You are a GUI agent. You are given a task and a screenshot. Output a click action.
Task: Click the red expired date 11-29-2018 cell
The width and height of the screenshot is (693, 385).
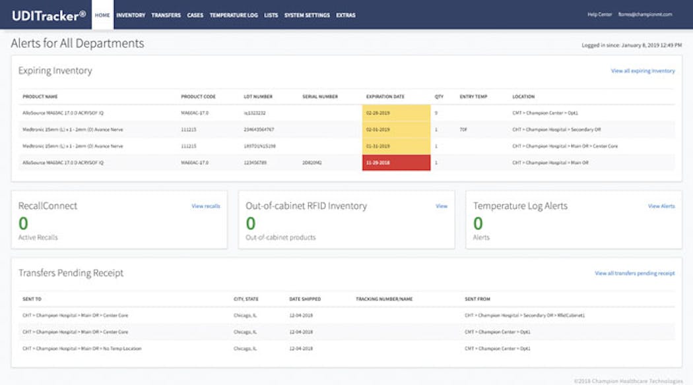(x=396, y=162)
